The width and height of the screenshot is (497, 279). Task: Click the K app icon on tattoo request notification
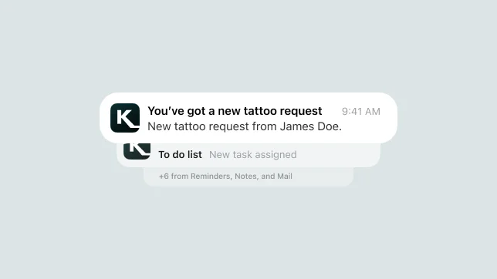click(125, 118)
